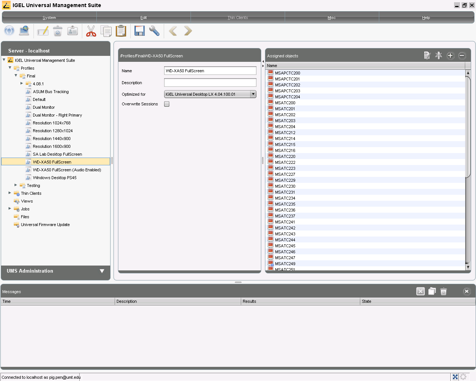Open the Help menu
This screenshot has height=381, width=476.
pyautogui.click(x=426, y=18)
